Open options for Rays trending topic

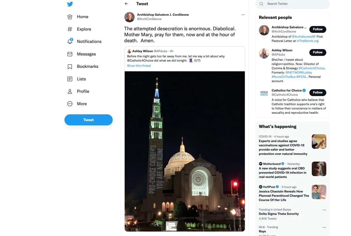point(324,227)
